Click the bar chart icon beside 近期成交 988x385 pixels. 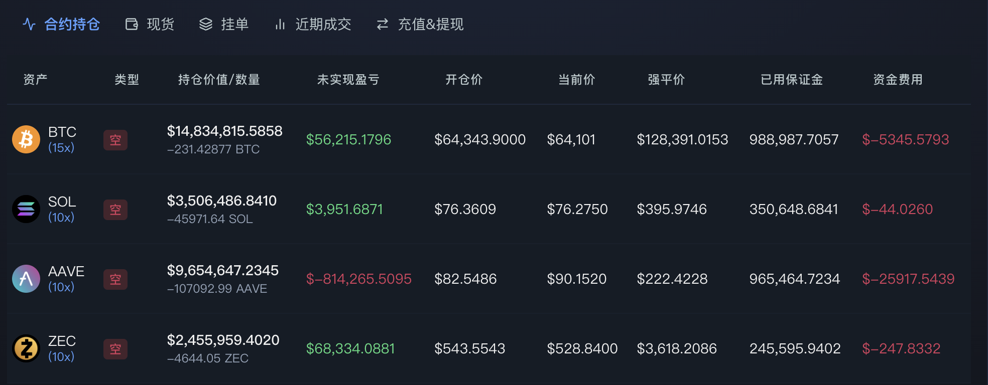coord(280,24)
